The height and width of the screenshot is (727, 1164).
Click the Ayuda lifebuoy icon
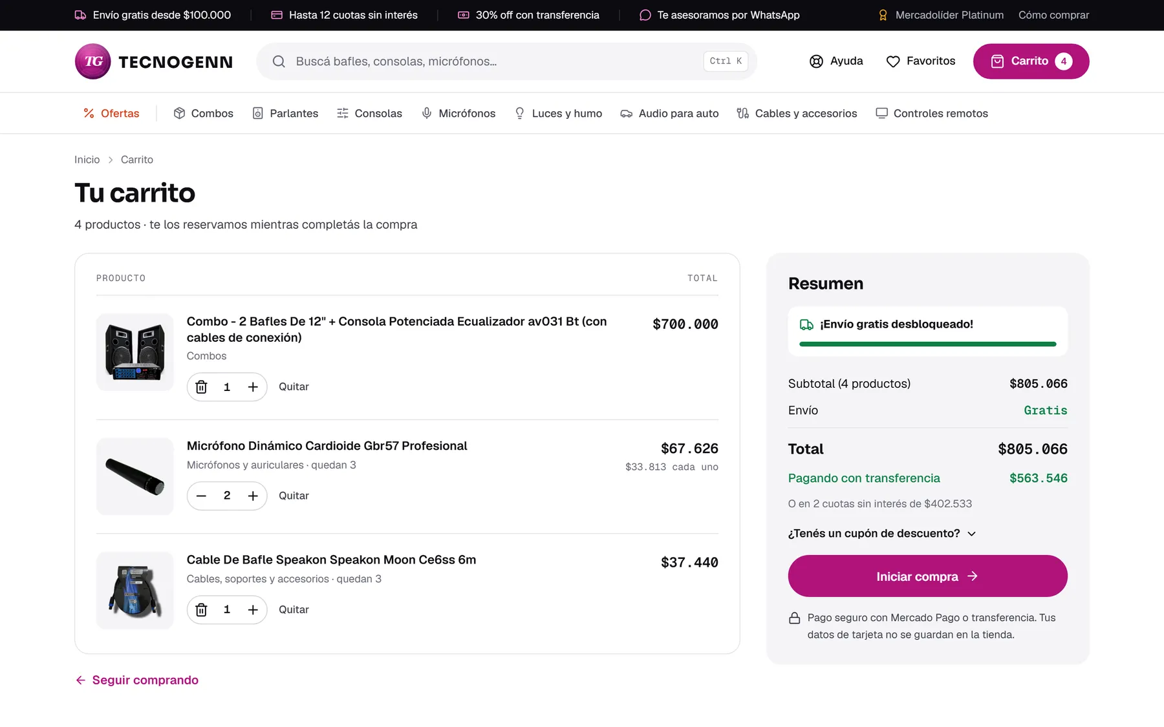[816, 61]
